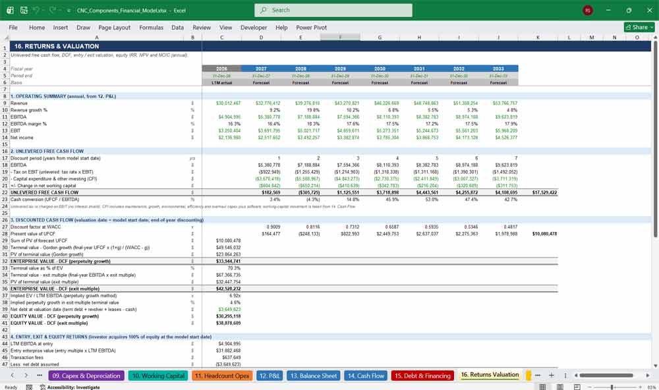659x390 pixels.
Task: Click the user account avatar
Action: [x=588, y=11]
